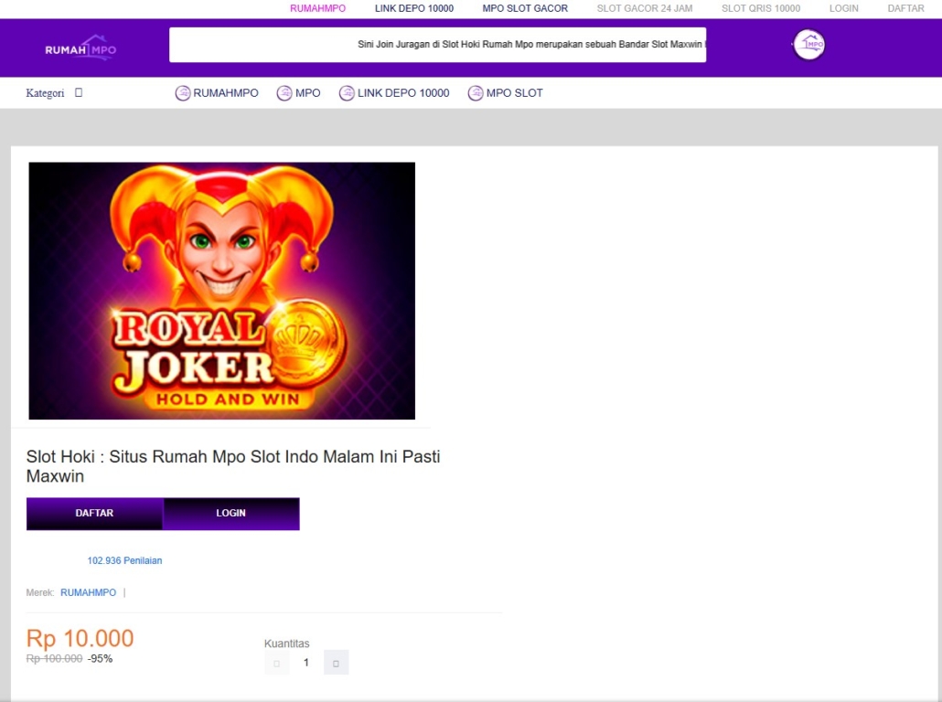Screen dimensions: 942x702
Task: Click the icon next to MPO category
Action: click(284, 93)
